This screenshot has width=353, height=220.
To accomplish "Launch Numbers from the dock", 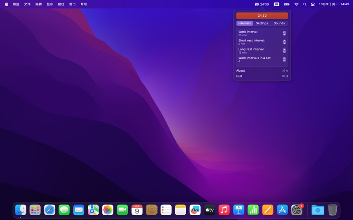I will (x=253, y=210).
